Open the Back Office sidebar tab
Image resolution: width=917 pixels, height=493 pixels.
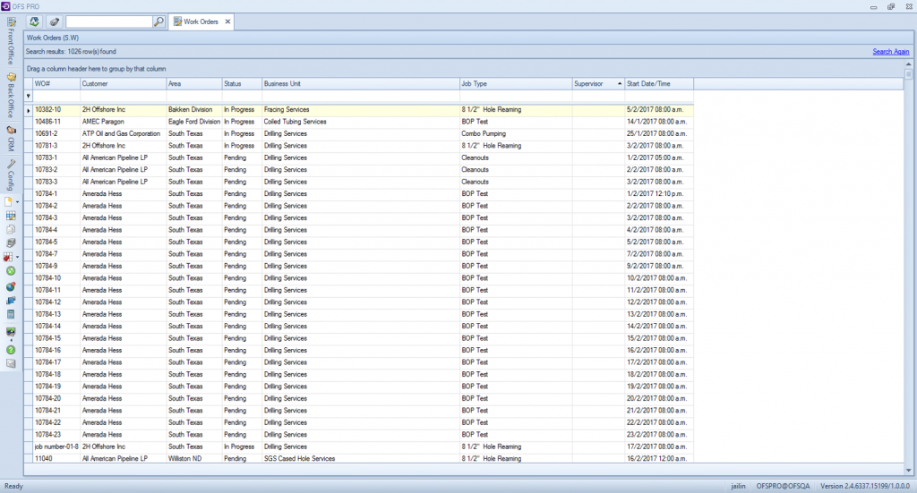tap(11, 95)
